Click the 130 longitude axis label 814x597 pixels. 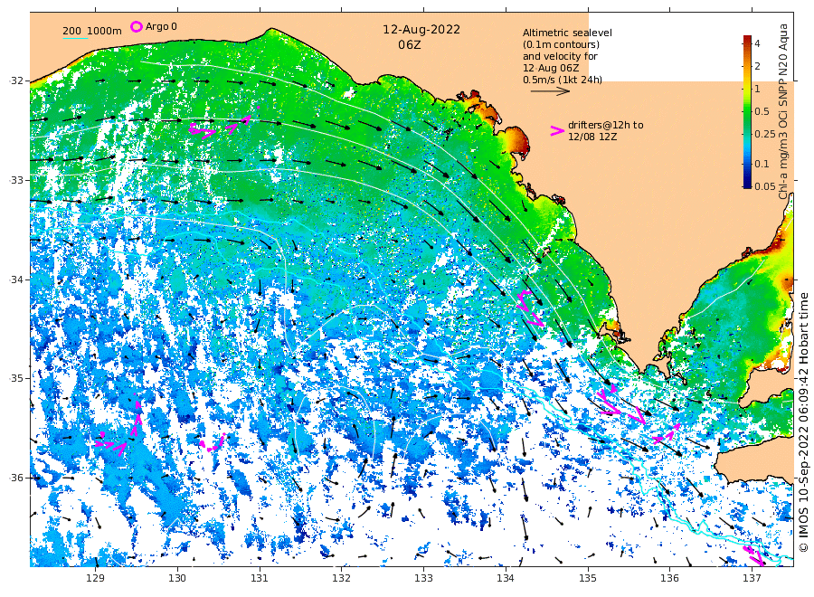(177, 578)
